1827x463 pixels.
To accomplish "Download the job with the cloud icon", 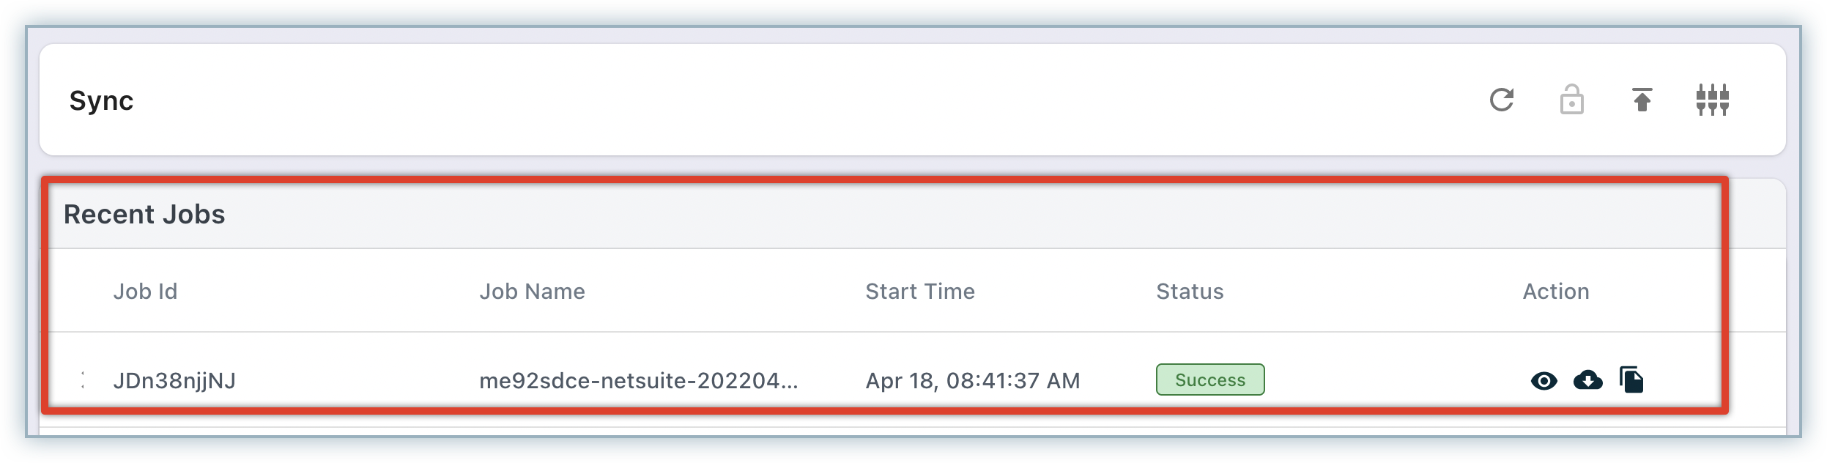I will (1587, 380).
